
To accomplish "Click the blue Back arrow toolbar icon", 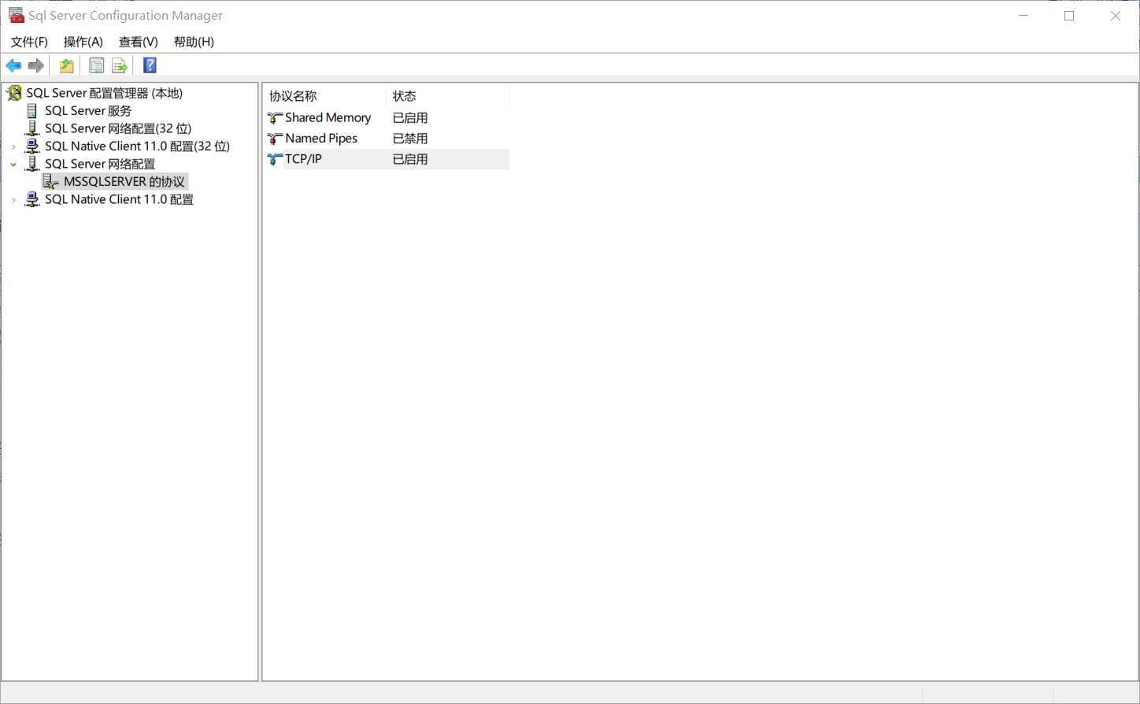I will point(13,65).
